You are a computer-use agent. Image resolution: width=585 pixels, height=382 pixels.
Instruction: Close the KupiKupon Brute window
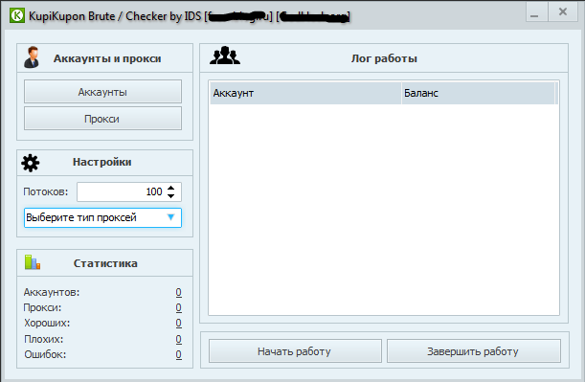563,11
